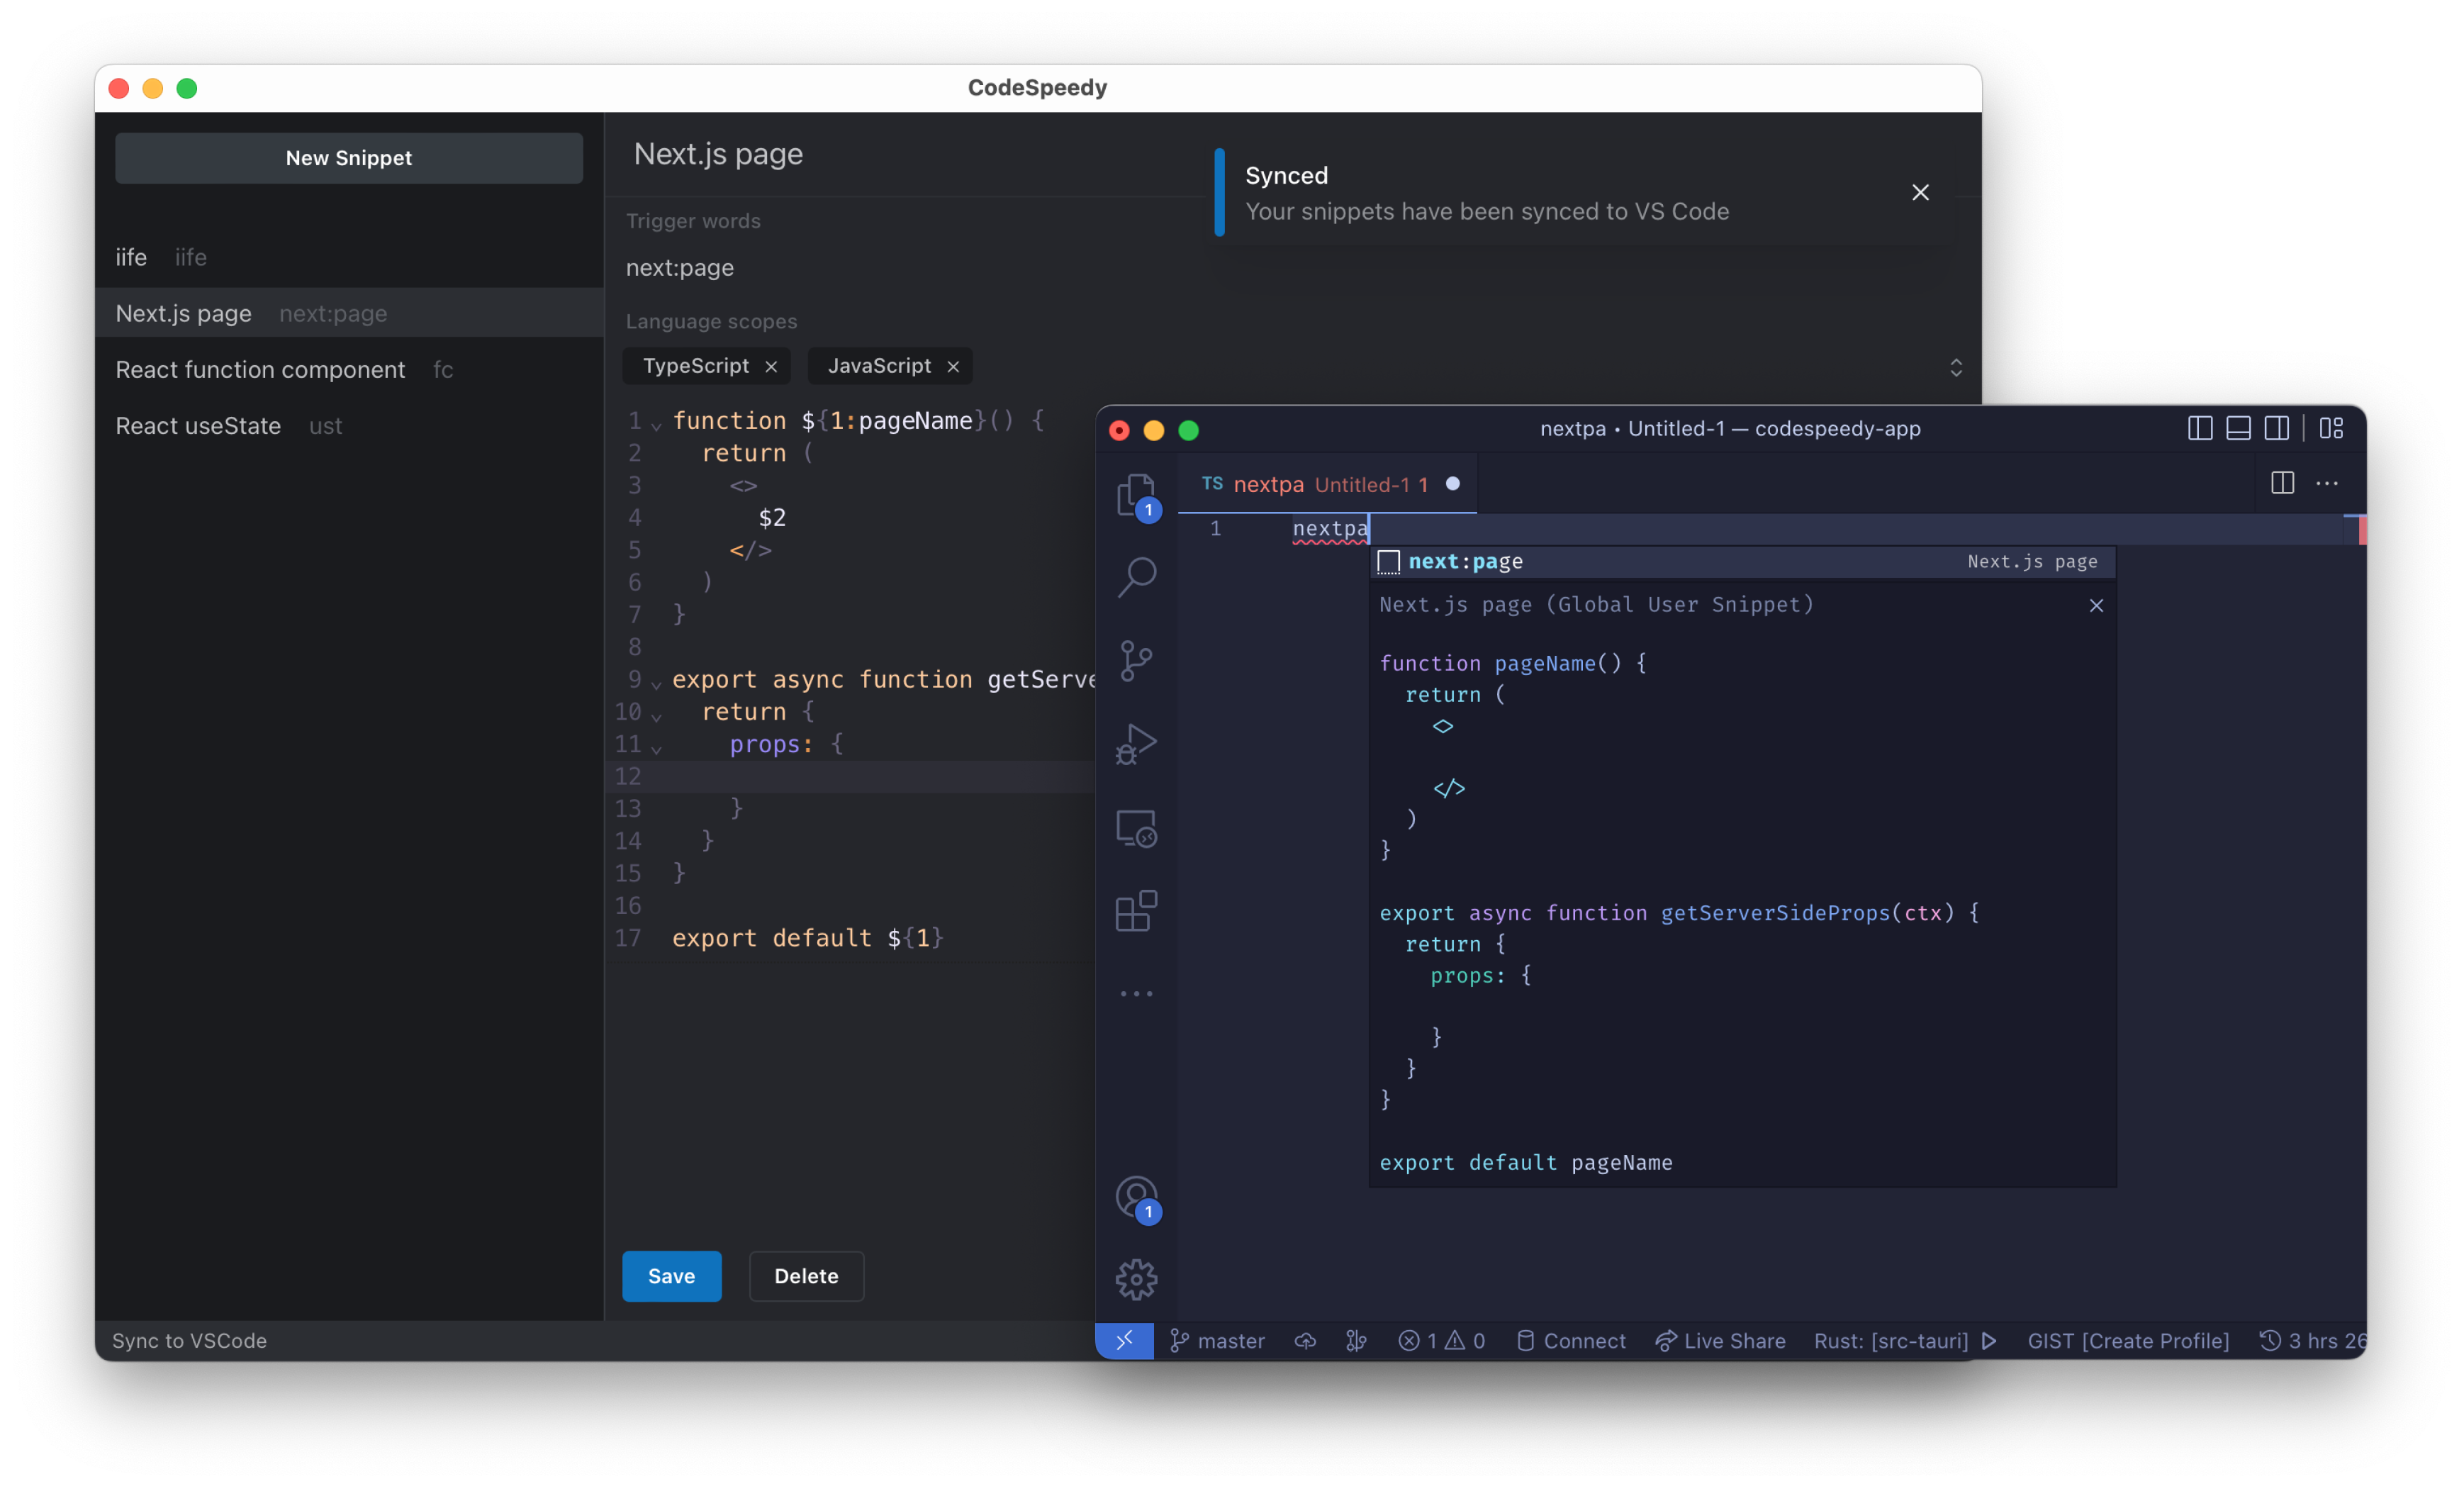Click the New Snippet button
The height and width of the screenshot is (1496, 2464).
[349, 158]
